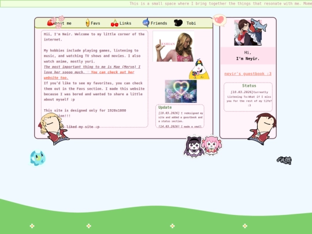Click the gray pixel cat

(284, 161)
